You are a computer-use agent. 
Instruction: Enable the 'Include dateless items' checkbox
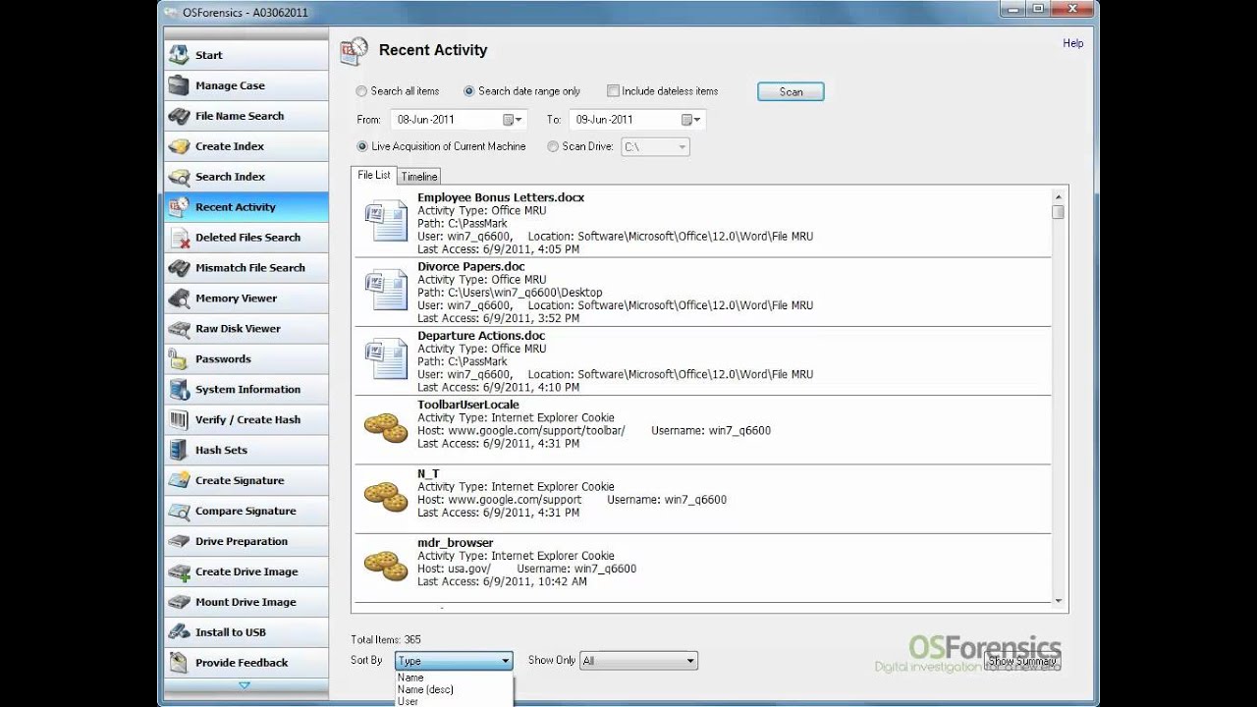click(x=613, y=91)
